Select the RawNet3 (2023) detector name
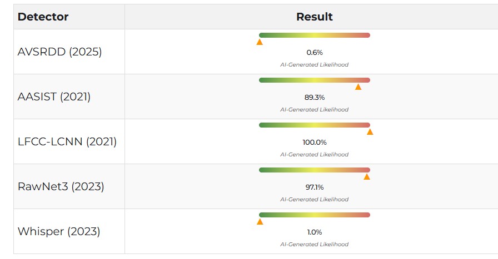Viewport: 498px width, 259px height. [61, 186]
